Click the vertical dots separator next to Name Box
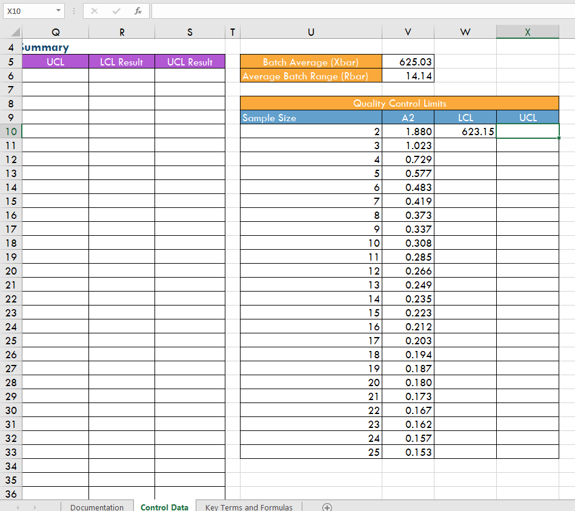Screen dimensions: 575x511 click(x=73, y=10)
